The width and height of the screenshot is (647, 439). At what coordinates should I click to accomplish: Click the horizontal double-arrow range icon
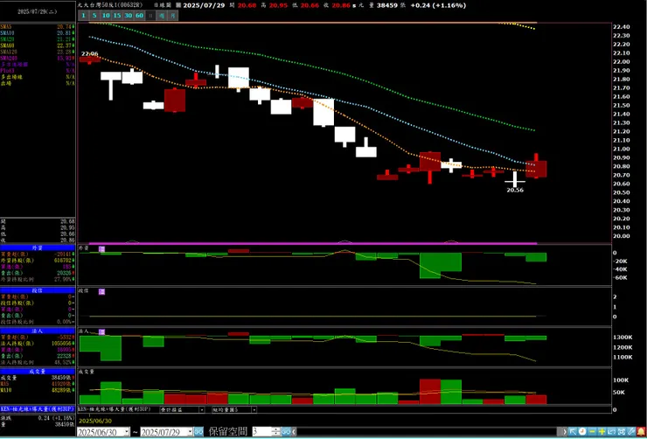[x=611, y=432]
